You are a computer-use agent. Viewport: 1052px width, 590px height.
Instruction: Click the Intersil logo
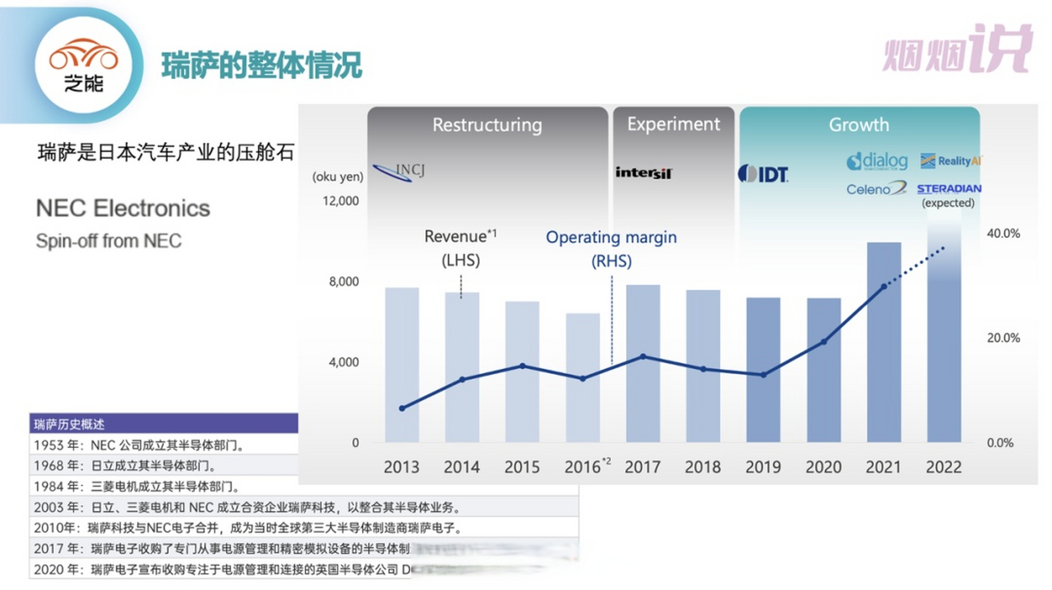coord(643,173)
